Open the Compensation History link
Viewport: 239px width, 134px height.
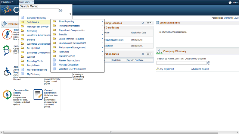pyautogui.click(x=21, y=92)
